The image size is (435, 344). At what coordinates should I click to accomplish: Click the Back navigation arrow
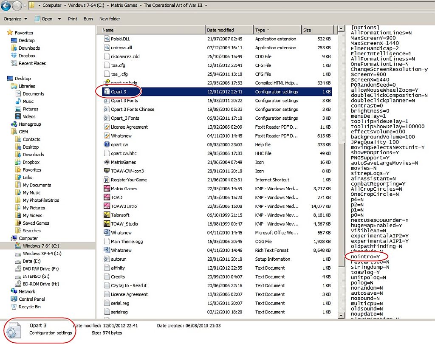point(6,6)
